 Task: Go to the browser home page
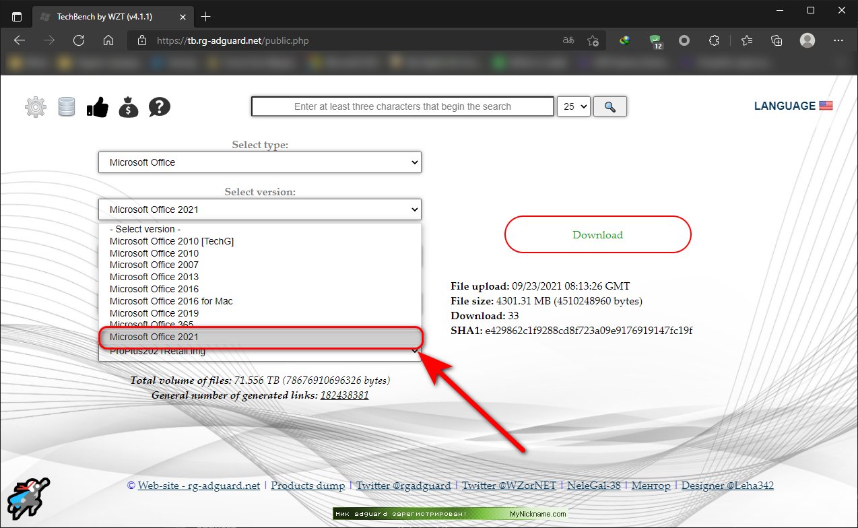[108, 40]
